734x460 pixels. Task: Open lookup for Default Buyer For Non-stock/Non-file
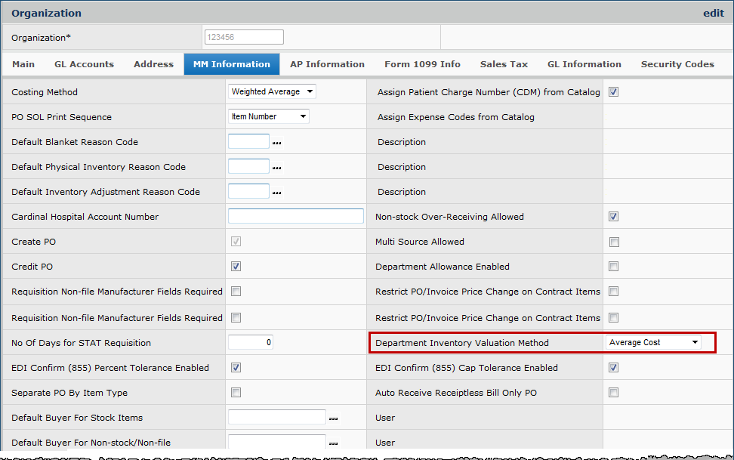tap(334, 443)
